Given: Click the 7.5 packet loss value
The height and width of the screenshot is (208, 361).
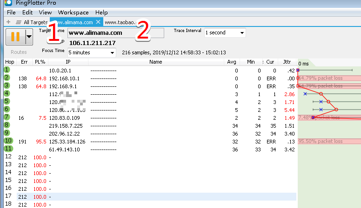Looking at the screenshot, I should pos(42,118).
